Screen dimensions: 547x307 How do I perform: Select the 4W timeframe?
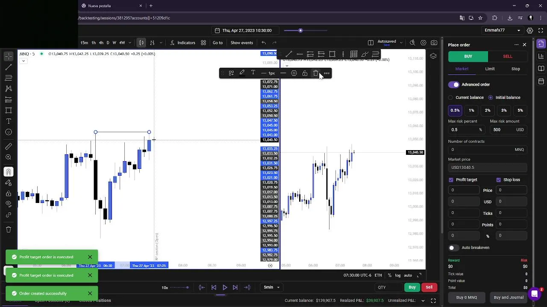coord(122,43)
